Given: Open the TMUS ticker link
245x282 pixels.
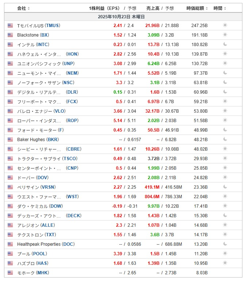Looking at the screenshot, I should (x=52, y=26).
